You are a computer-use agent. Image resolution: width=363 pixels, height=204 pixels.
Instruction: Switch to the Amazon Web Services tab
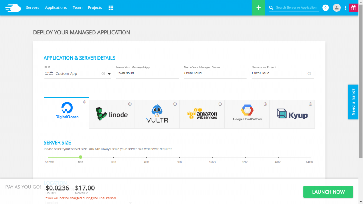point(202,113)
